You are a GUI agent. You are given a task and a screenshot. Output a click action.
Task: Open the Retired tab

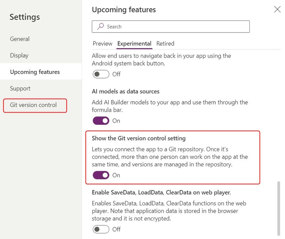click(x=165, y=43)
